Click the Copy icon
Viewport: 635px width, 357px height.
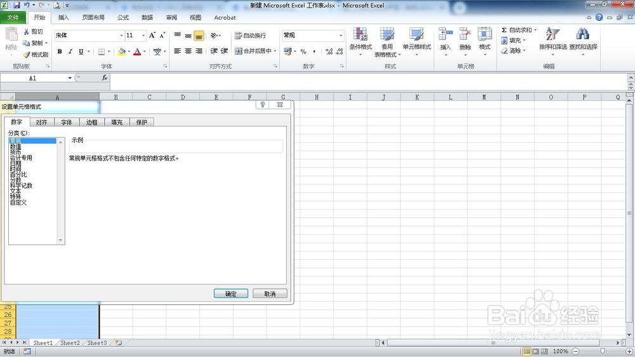pos(26,43)
